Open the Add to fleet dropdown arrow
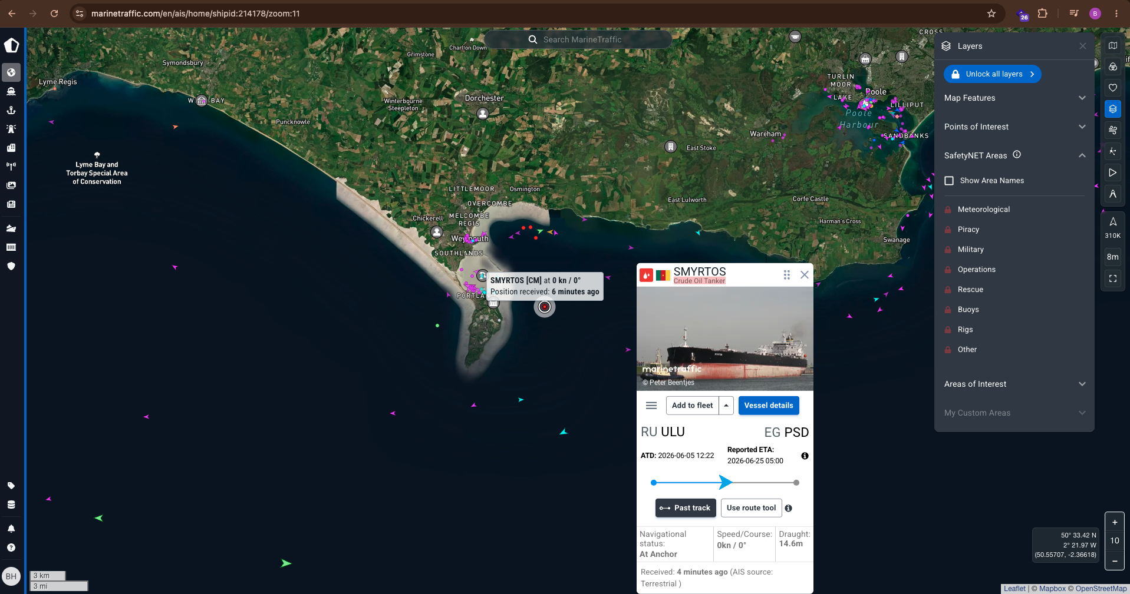Viewport: 1130px width, 594px height. click(x=726, y=406)
